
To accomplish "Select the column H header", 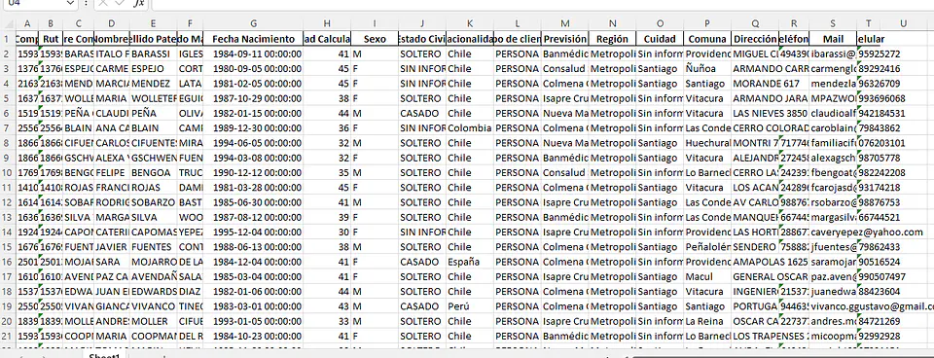I will [x=327, y=23].
